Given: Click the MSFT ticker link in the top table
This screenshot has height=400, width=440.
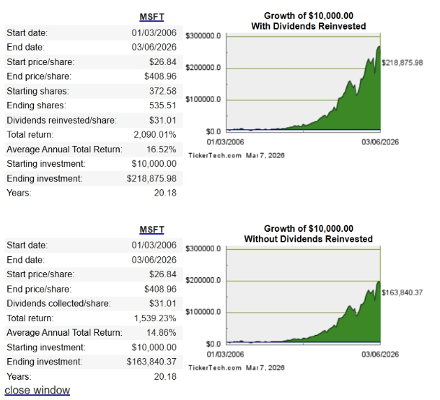Looking at the screenshot, I should (x=150, y=17).
